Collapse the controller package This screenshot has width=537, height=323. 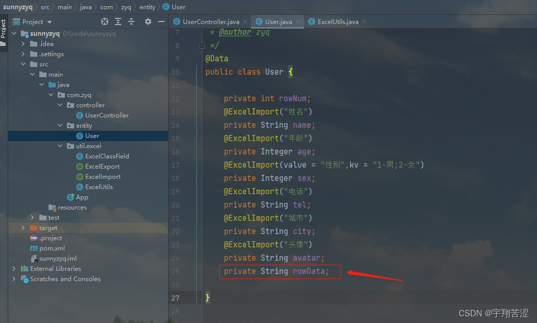tap(60, 105)
